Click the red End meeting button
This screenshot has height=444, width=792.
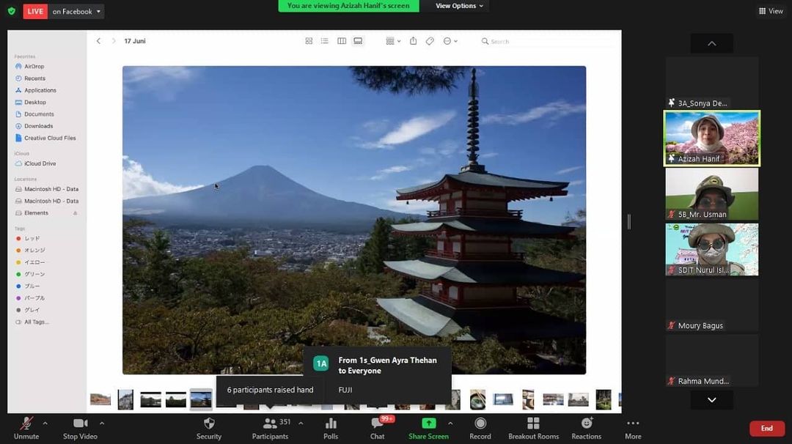point(766,429)
